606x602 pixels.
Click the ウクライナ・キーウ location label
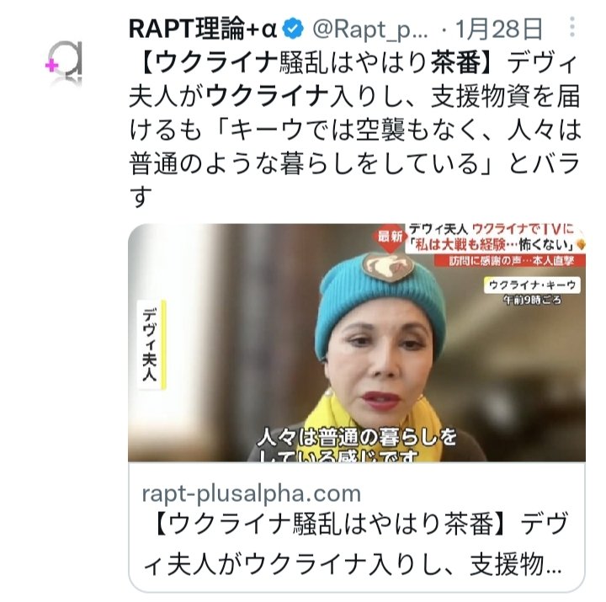click(532, 285)
